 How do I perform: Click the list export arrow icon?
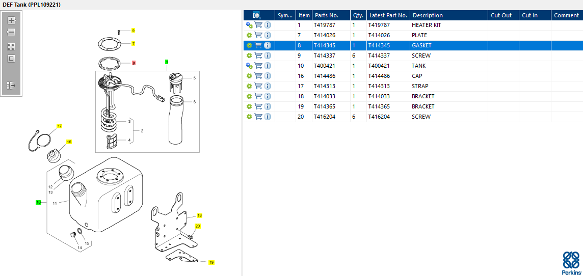(11, 86)
